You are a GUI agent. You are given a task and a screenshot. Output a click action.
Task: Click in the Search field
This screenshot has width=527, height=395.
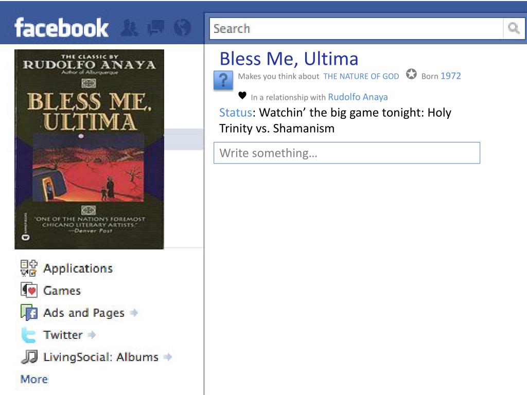point(356,29)
